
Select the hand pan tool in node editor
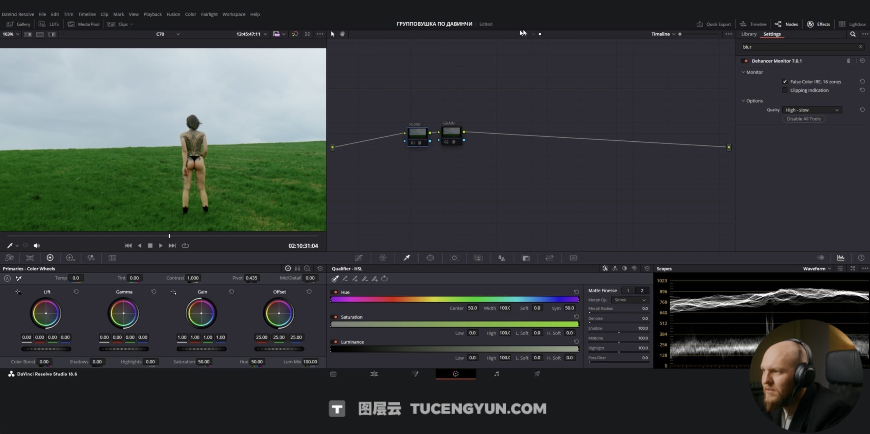pyautogui.click(x=342, y=34)
